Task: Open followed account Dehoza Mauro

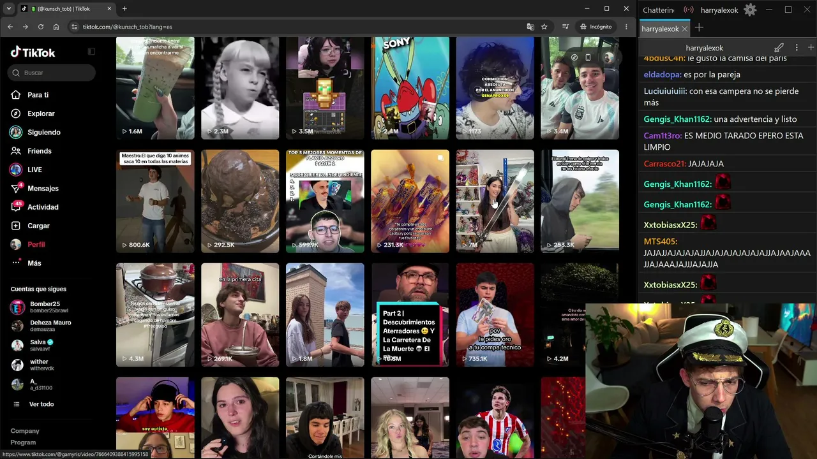Action: [x=50, y=326]
